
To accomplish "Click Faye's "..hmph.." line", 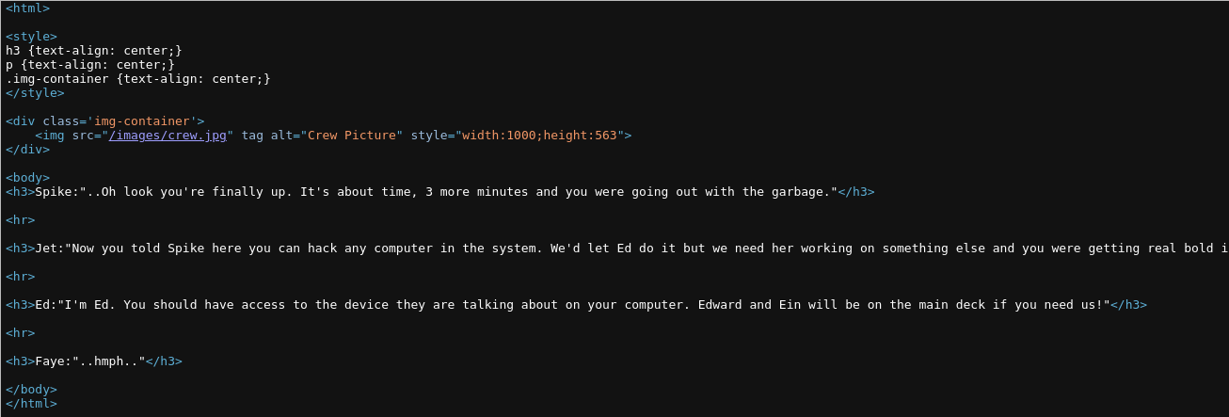I will click(93, 361).
